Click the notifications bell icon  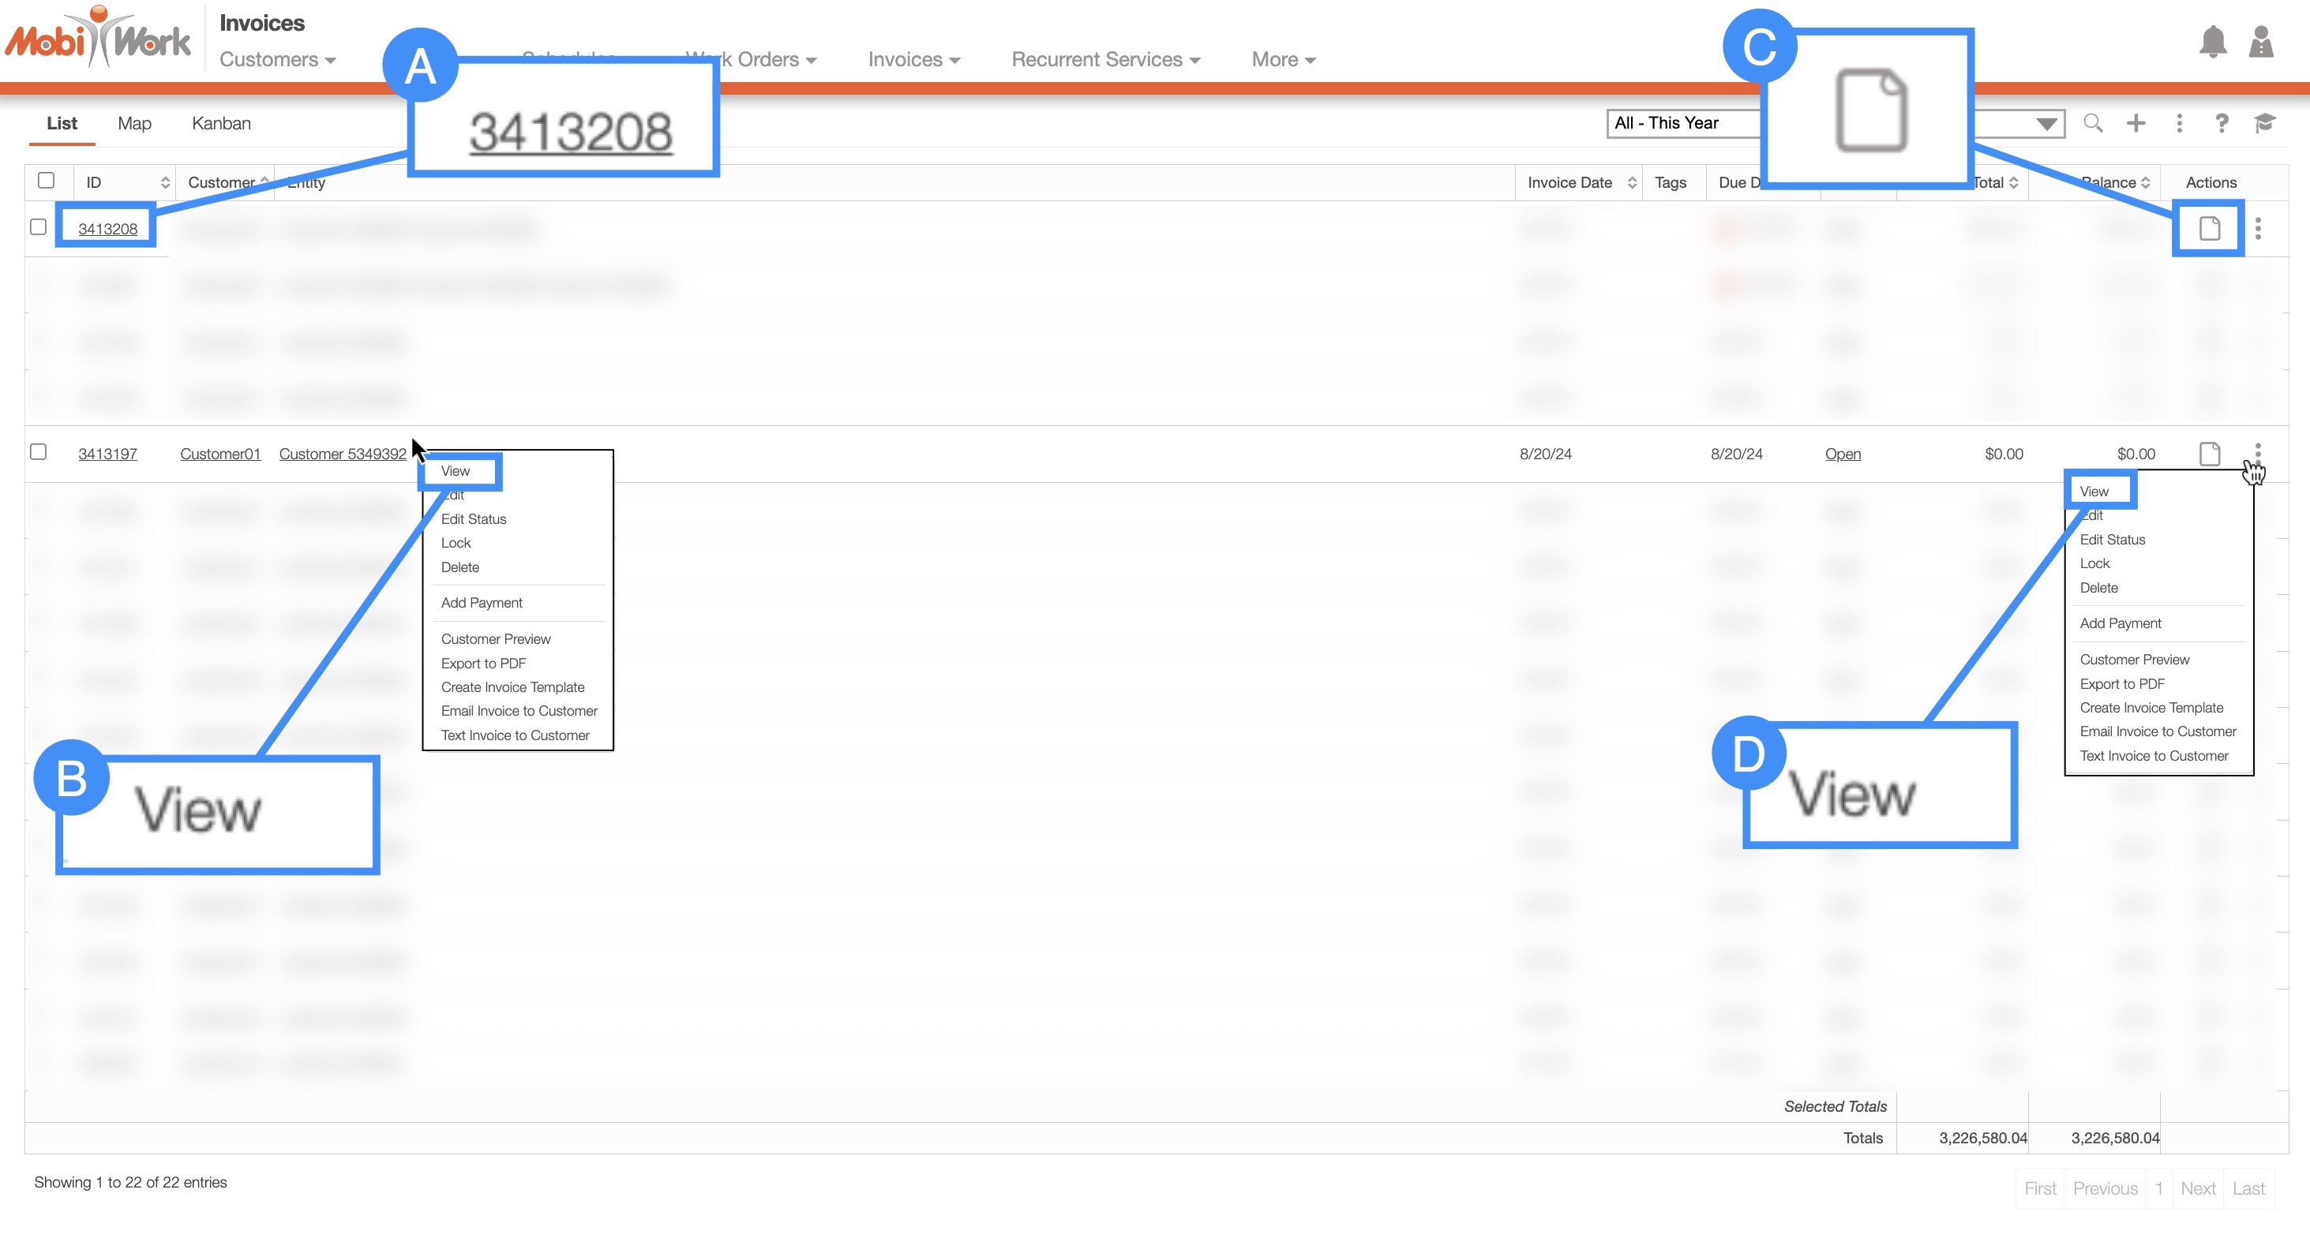coord(2212,41)
